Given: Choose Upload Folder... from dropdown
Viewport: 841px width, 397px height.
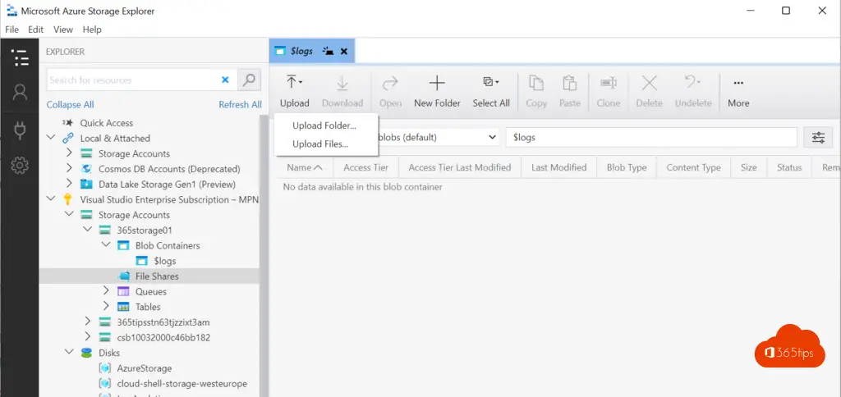Looking at the screenshot, I should coord(324,125).
